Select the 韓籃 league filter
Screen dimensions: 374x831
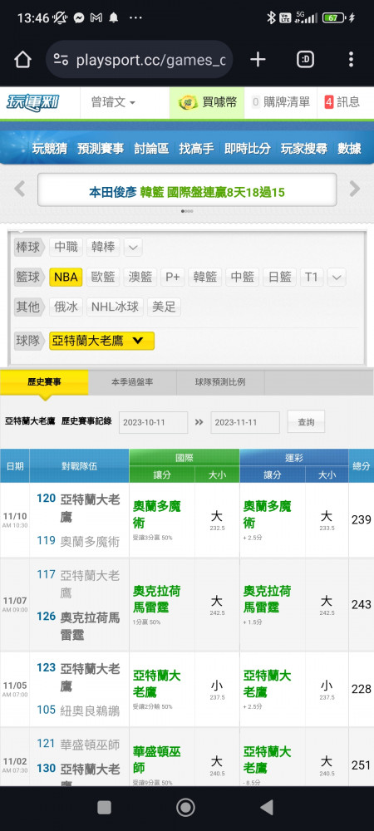[204, 277]
